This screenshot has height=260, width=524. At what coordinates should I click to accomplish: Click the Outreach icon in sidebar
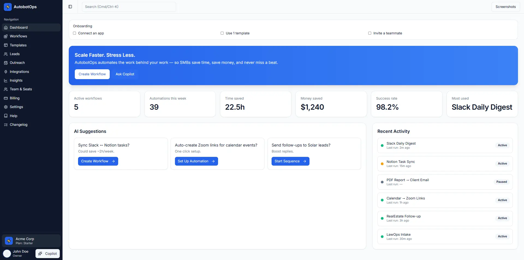tap(6, 63)
